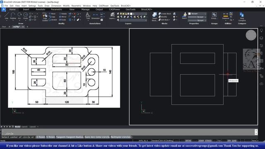
Task: Activate the Stretch command
Action: 53,20
